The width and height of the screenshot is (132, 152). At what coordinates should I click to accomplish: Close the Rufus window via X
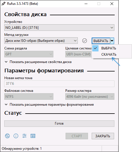tap(112, 4)
